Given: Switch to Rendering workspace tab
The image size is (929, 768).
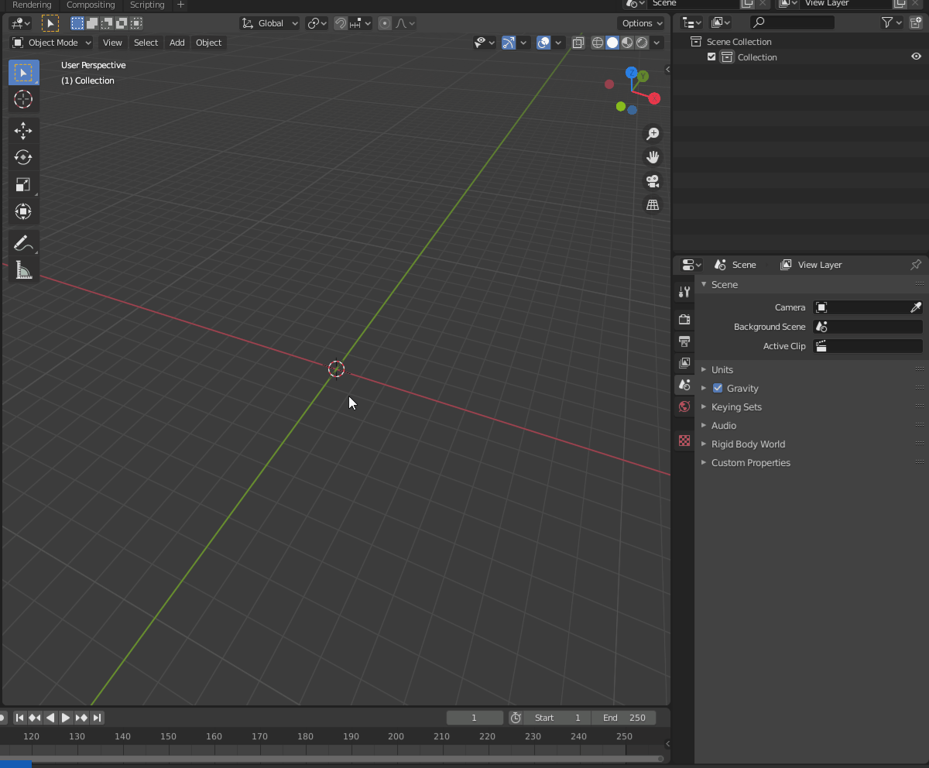Looking at the screenshot, I should pyautogui.click(x=32, y=5).
